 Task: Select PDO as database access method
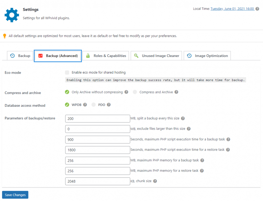pyautogui.click(x=93, y=105)
